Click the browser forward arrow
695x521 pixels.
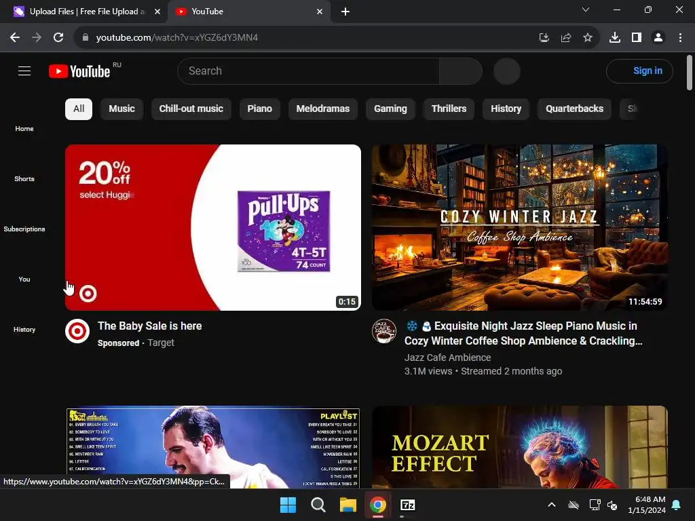tap(37, 38)
